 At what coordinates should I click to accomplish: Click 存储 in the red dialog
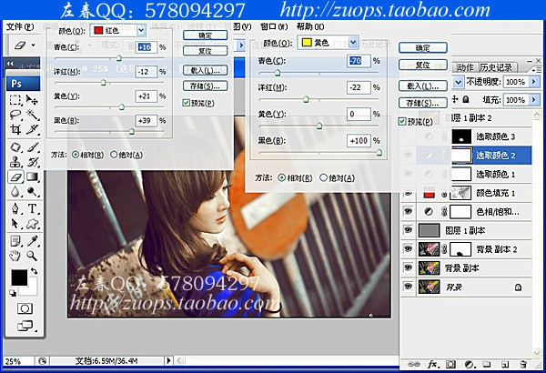205,86
